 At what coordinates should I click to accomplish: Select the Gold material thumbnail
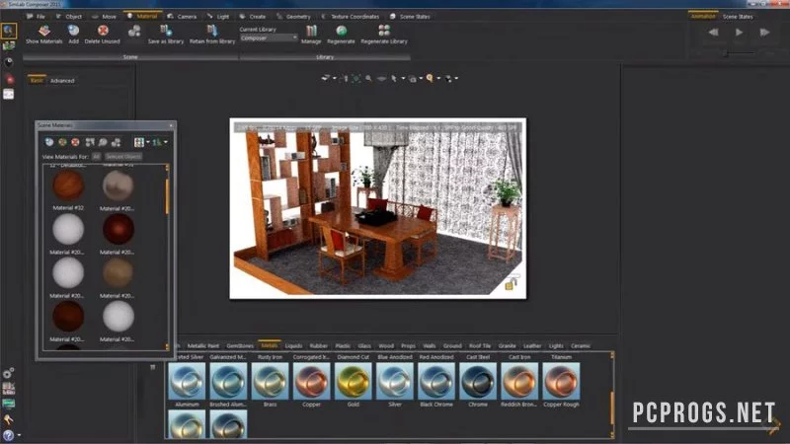354,382
